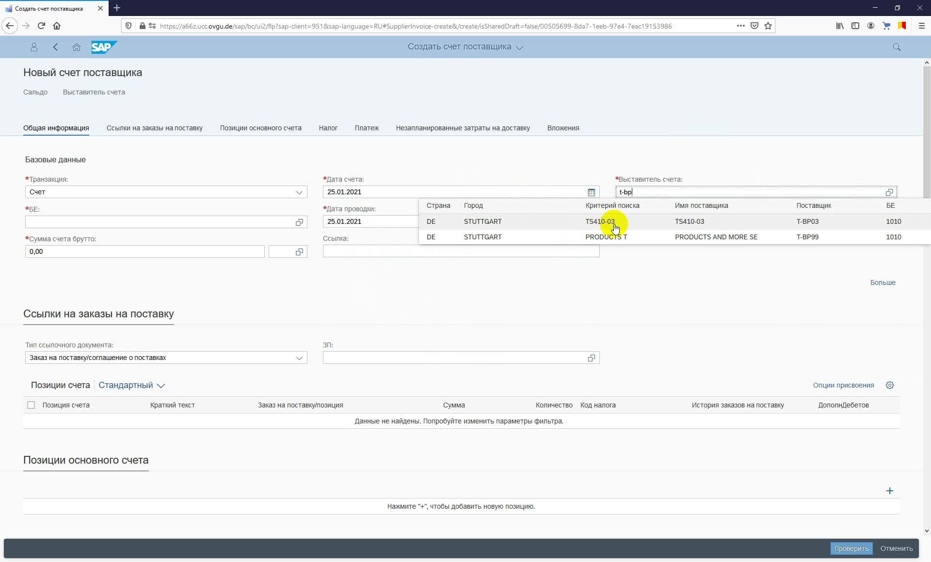Open value help for Выставитель счета

(889, 192)
